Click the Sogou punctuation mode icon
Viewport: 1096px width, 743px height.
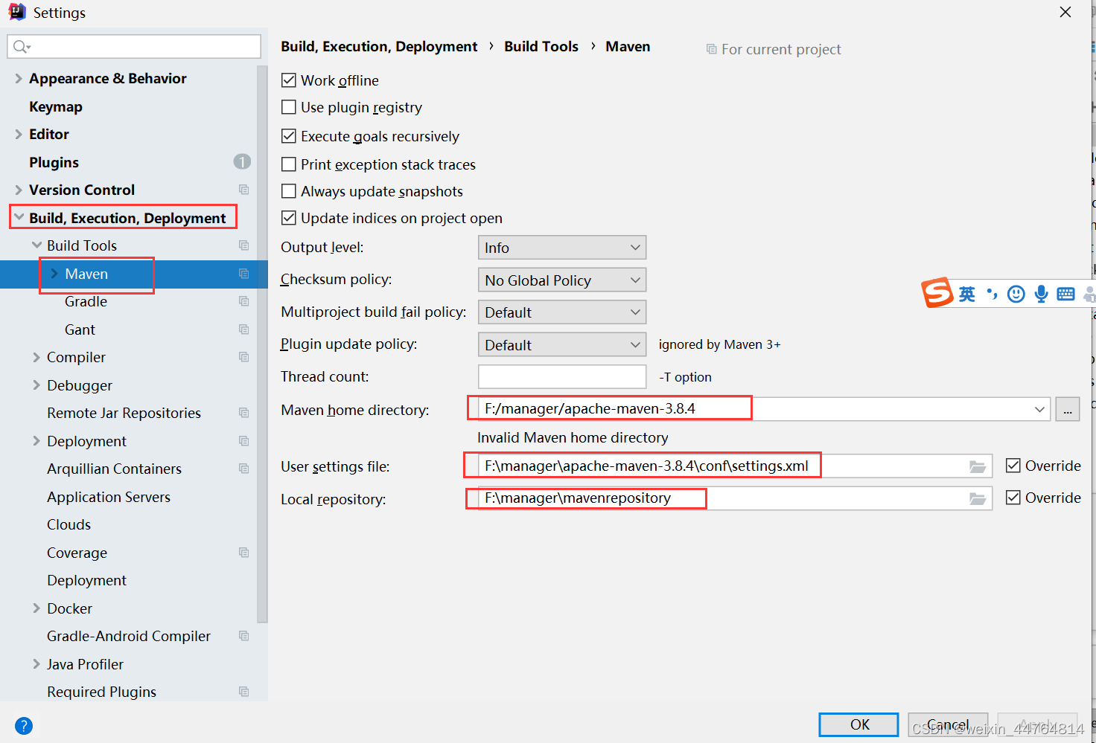coord(992,294)
